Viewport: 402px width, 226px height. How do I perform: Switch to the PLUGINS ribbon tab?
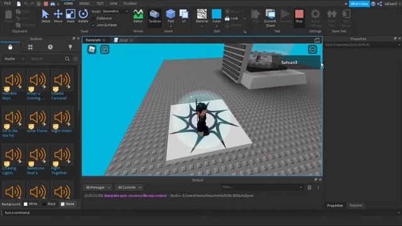click(130, 4)
